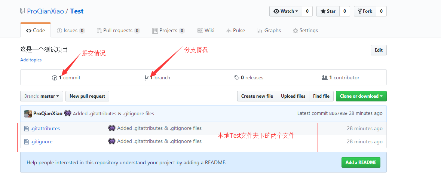Open the commit message in the .gitignore row
The image size is (441, 180).
coord(159,141)
